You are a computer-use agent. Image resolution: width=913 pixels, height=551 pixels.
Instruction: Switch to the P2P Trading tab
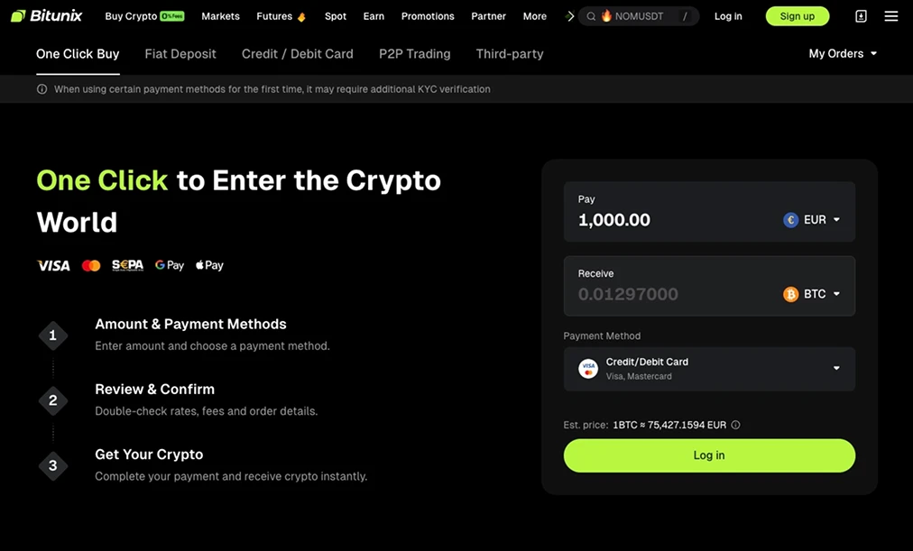click(414, 54)
